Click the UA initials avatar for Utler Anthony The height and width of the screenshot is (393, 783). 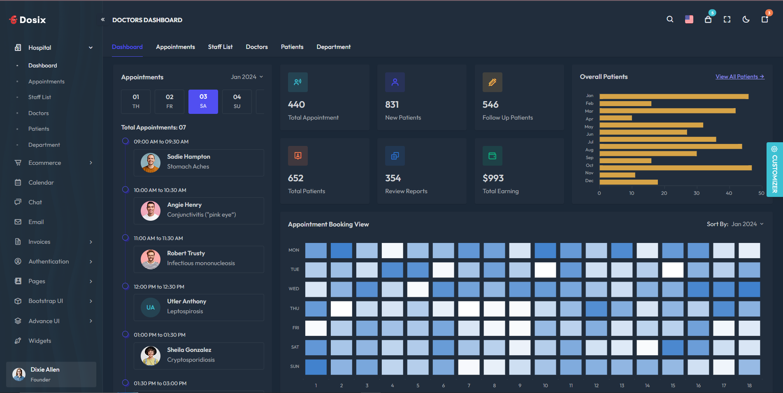(x=151, y=307)
